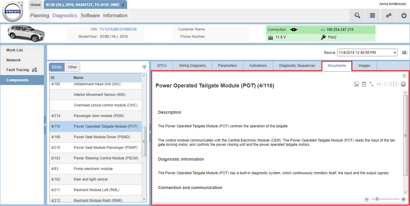Collapse the ECU list with splitter arrow
The height and width of the screenshot is (206, 410).
click(x=150, y=132)
